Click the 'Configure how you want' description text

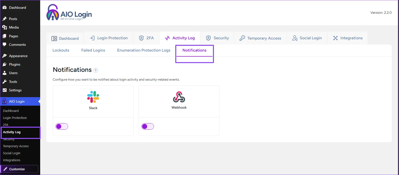pos(116,80)
